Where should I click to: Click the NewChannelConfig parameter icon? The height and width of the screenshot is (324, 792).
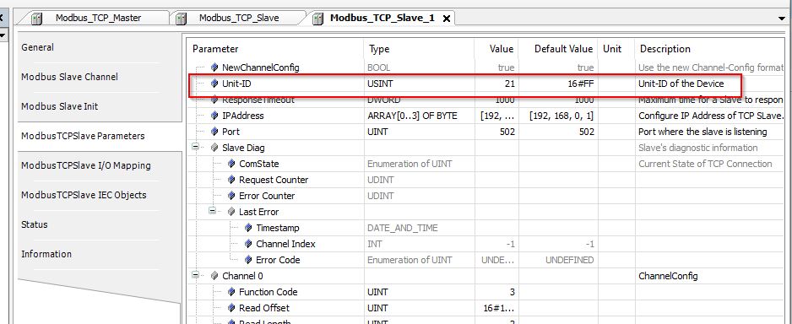(214, 67)
